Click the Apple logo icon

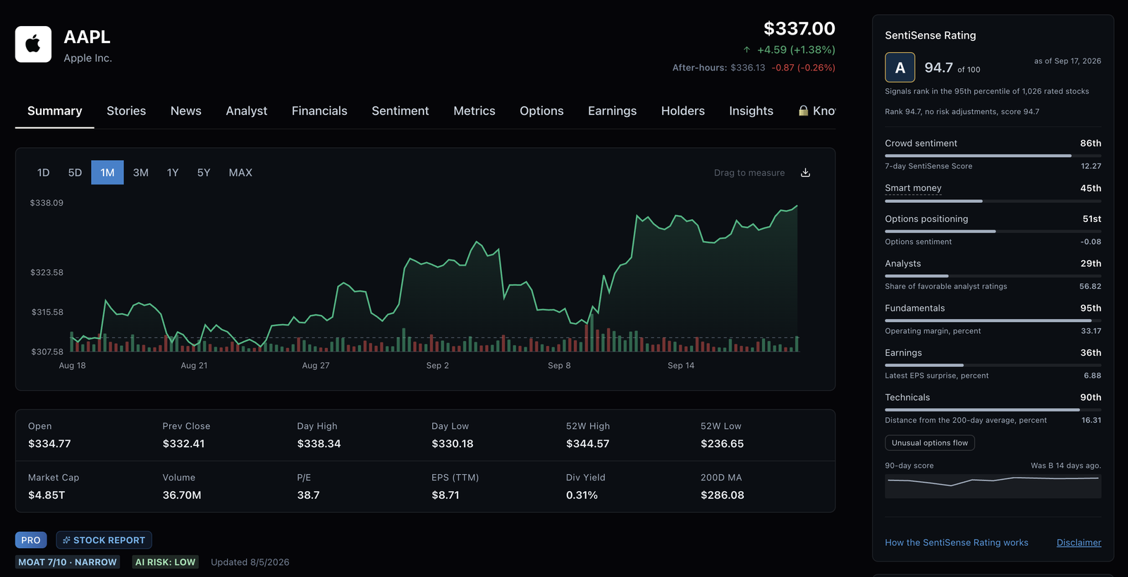click(x=33, y=44)
